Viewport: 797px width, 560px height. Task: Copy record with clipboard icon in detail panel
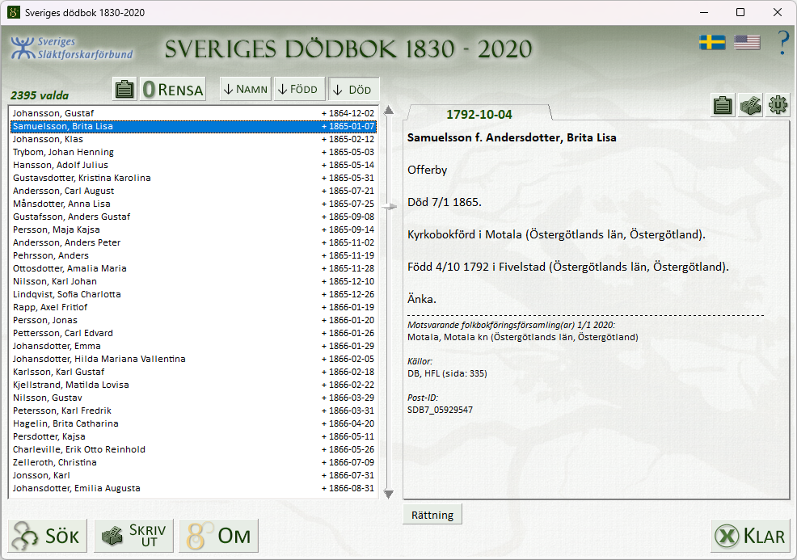[x=723, y=106]
